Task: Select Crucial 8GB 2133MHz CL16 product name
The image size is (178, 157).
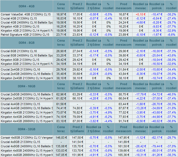Action: [x=19, y=51]
